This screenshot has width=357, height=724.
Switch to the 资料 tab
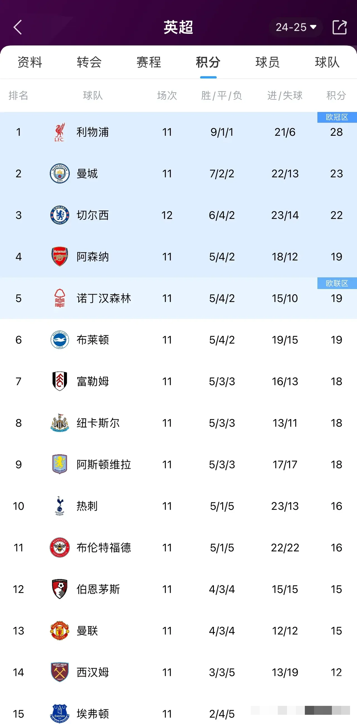[30, 62]
